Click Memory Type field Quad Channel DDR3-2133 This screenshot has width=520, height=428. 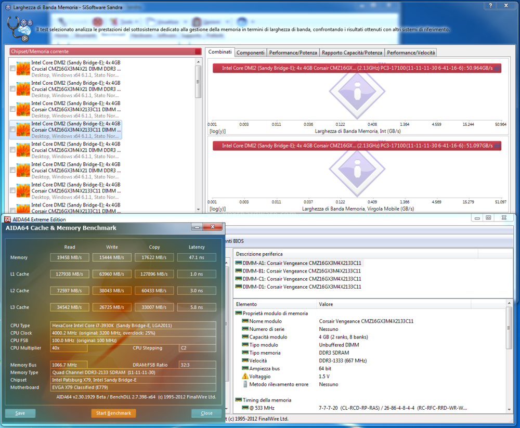(133, 372)
